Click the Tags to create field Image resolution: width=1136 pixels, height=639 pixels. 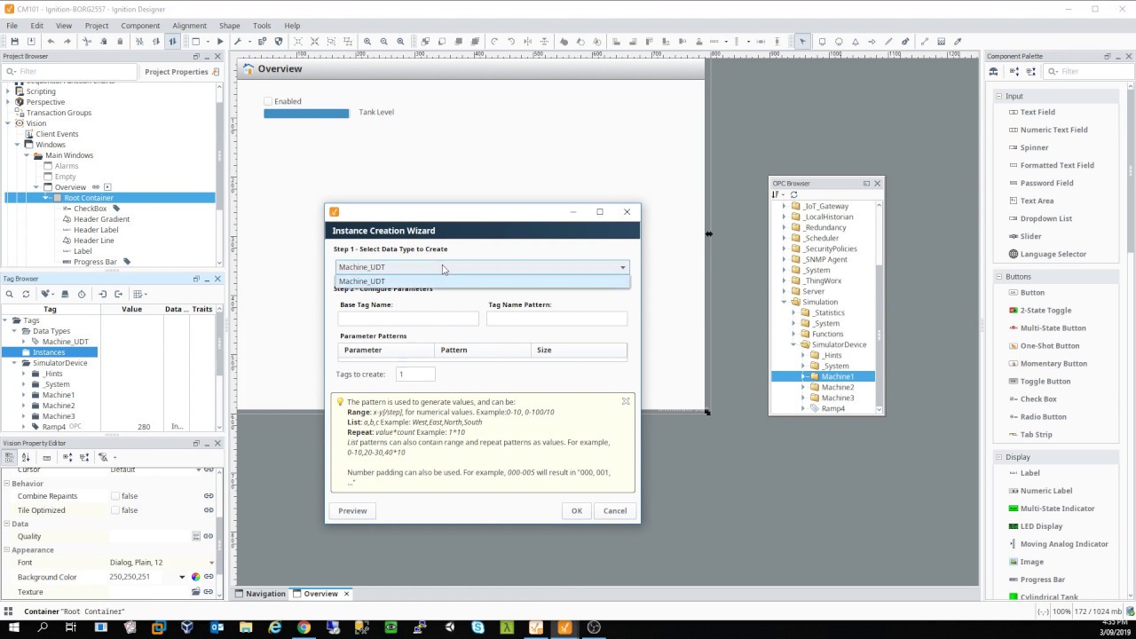[415, 375]
